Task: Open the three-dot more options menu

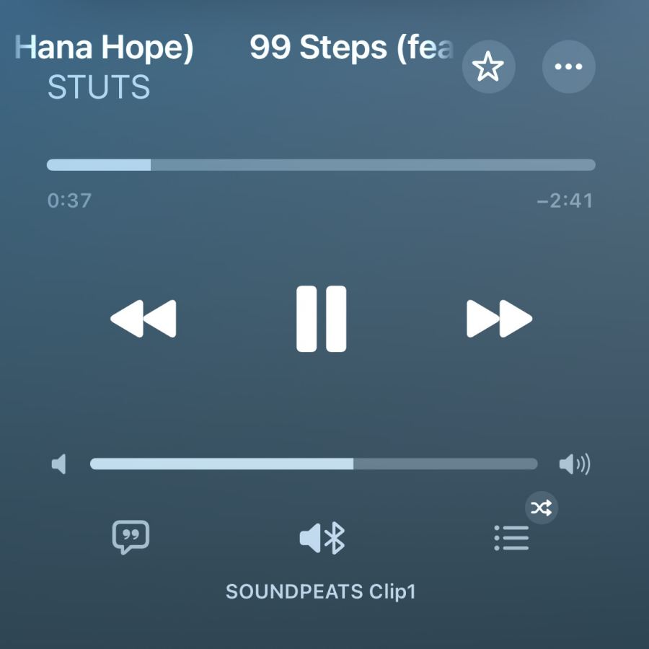Action: point(569,66)
